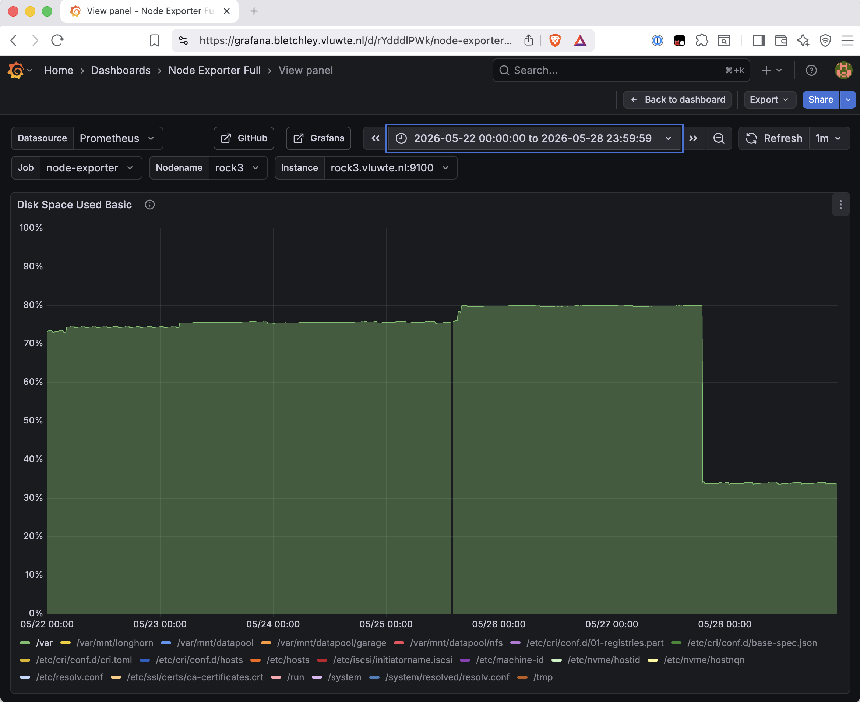Go to the Home breadcrumb
Image resolution: width=860 pixels, height=702 pixels.
pyautogui.click(x=59, y=70)
